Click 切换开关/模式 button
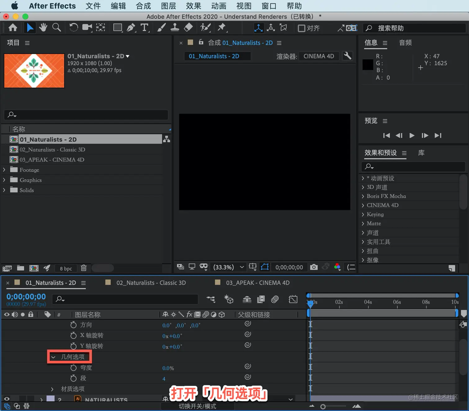 tap(197, 406)
